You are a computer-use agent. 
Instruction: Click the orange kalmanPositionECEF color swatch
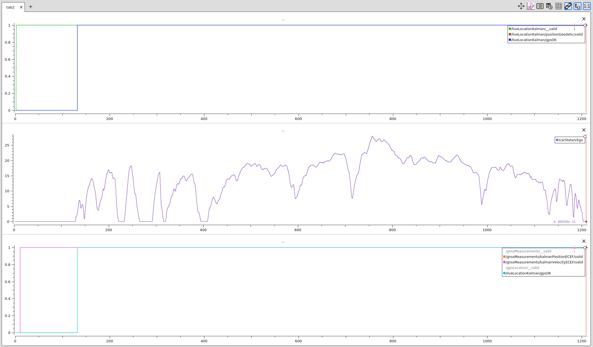504,257
